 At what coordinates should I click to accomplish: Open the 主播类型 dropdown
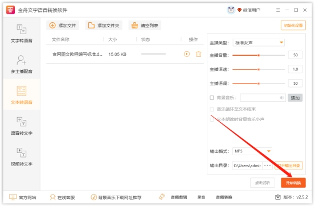(259, 43)
